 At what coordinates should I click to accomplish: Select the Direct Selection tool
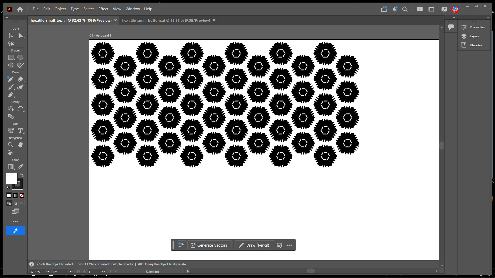(x=20, y=36)
